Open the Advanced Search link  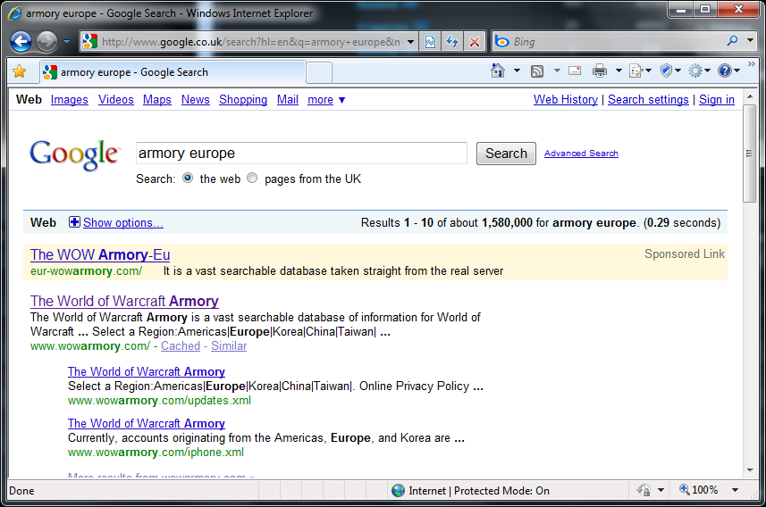coord(581,154)
